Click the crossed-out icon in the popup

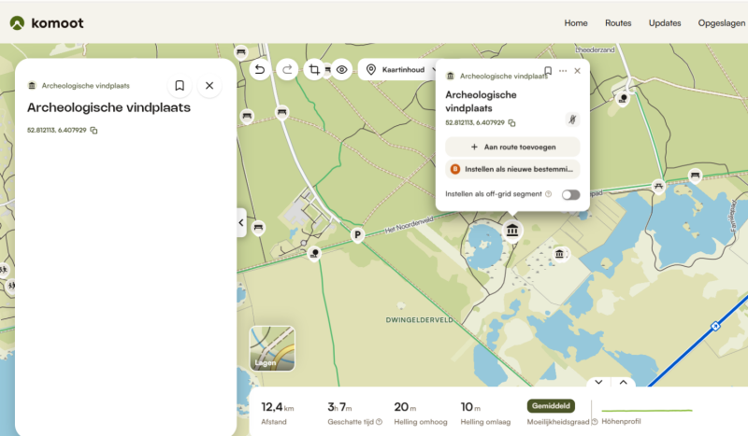[572, 120]
